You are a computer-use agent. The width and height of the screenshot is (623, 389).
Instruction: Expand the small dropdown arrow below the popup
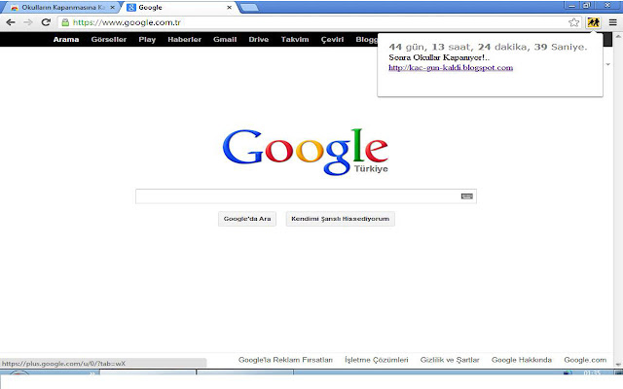(607, 64)
